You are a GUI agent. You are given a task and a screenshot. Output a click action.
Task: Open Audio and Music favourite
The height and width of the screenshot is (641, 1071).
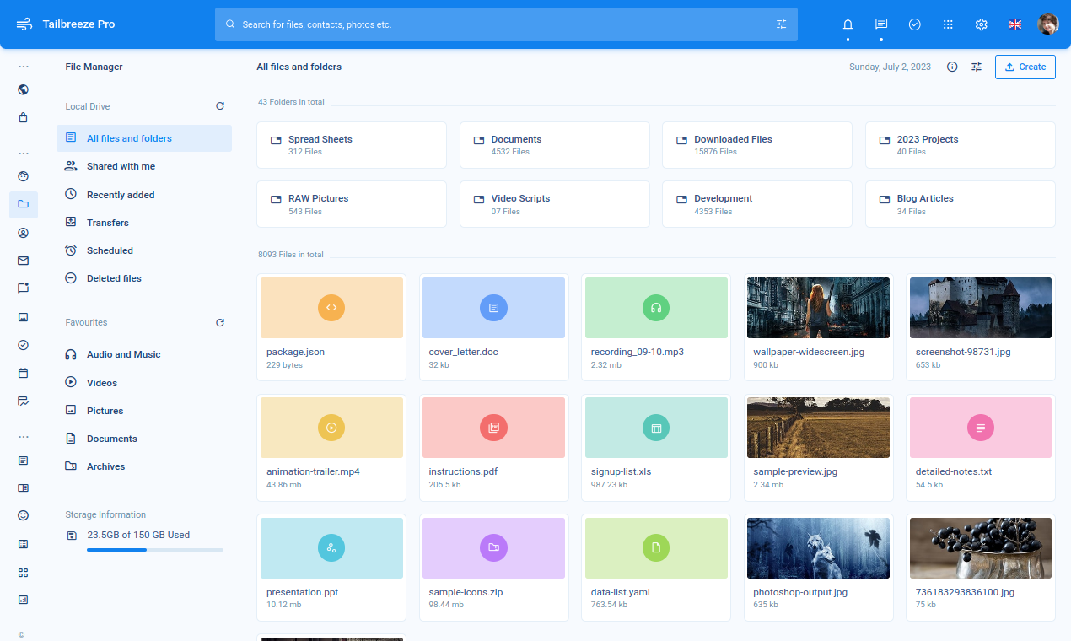[144, 354]
